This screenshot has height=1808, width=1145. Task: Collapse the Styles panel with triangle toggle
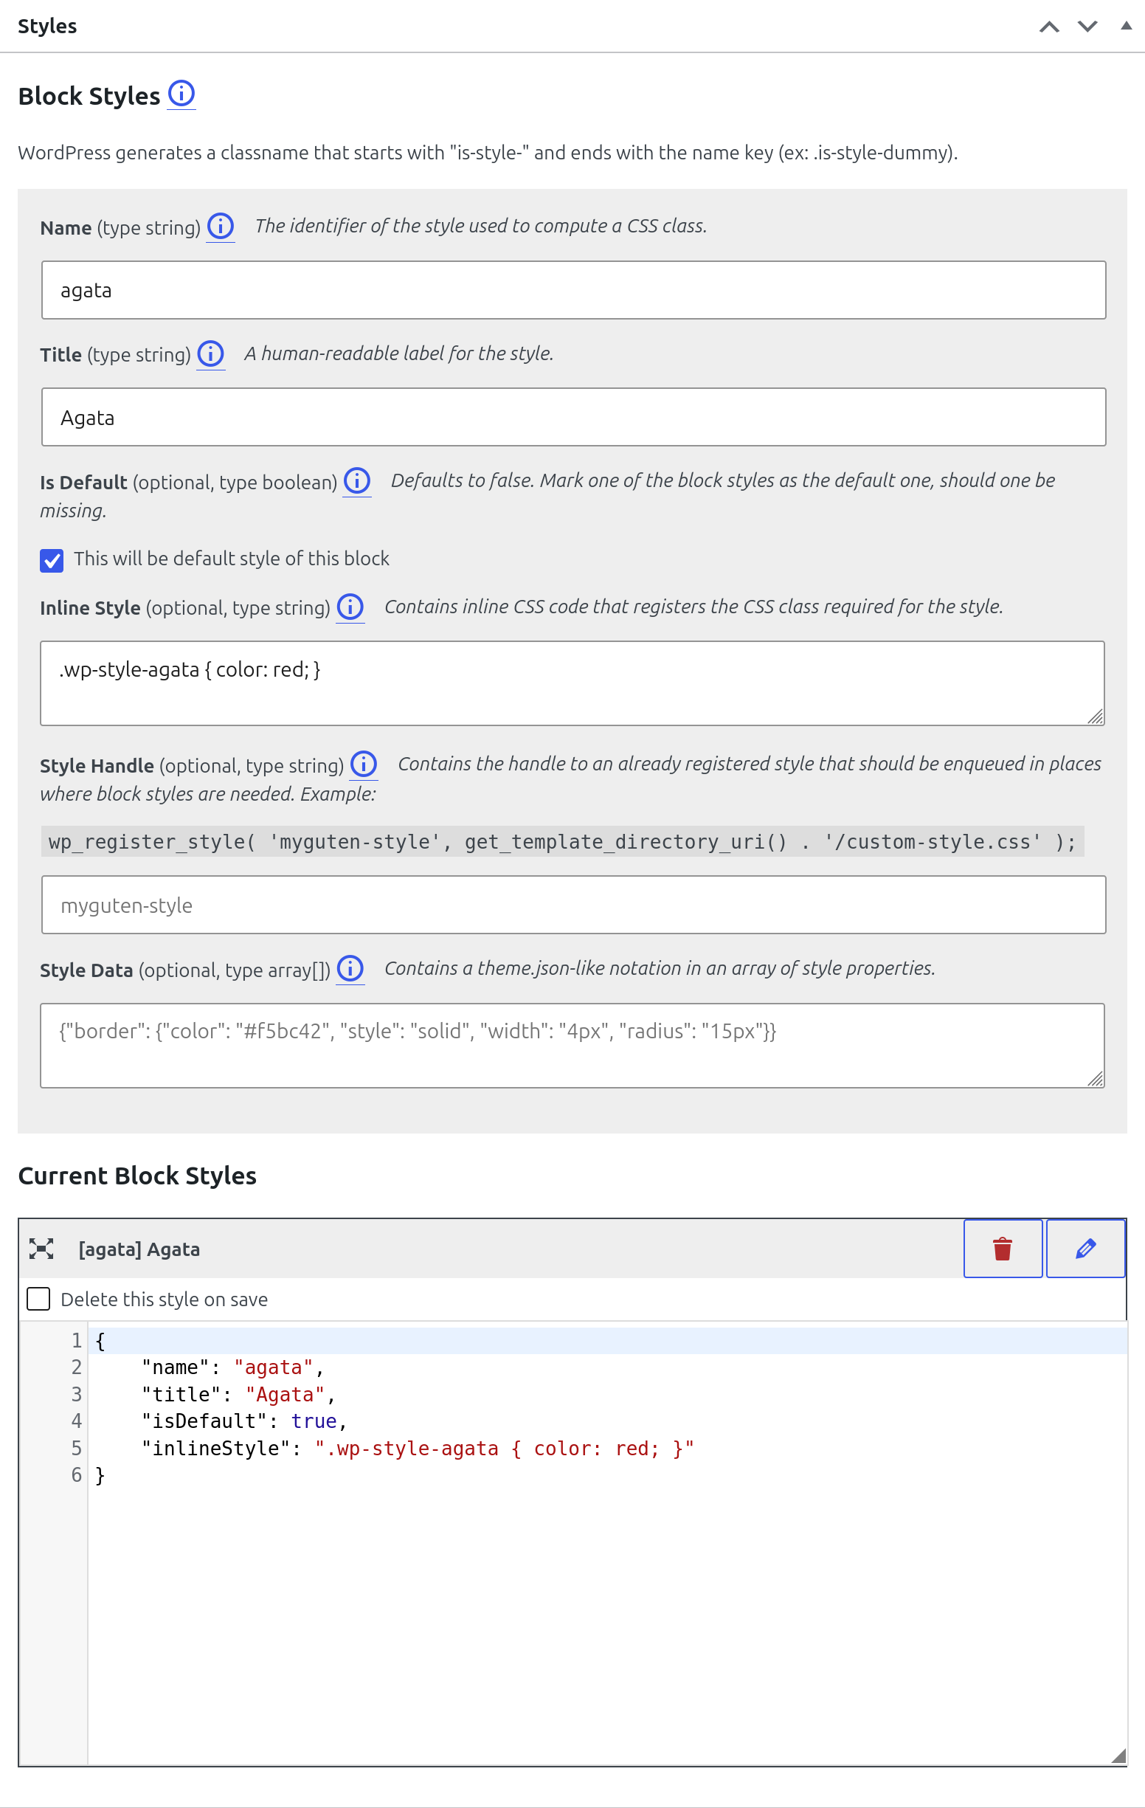1127,26
